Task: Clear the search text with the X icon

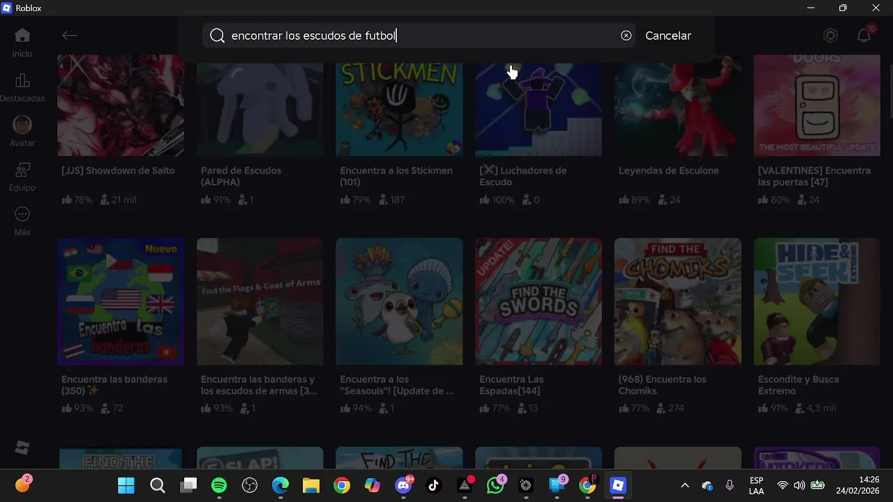Action: [x=626, y=36]
